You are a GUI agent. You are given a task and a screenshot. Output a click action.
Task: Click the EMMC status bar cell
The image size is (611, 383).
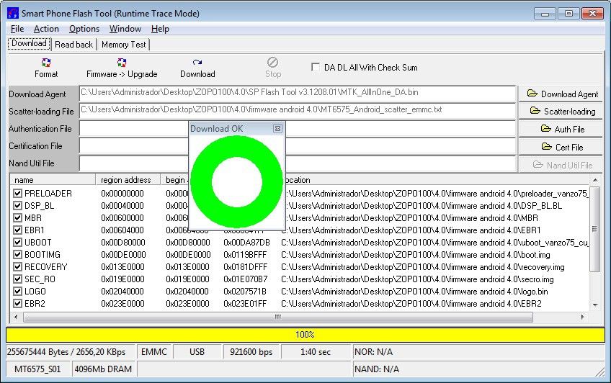[154, 352]
